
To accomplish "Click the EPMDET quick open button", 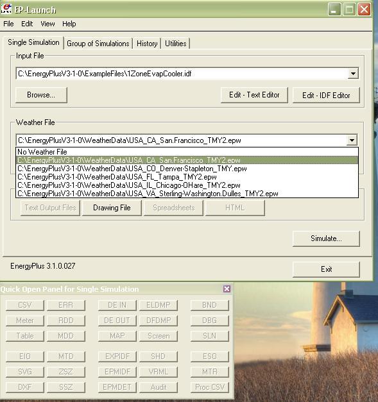I will click(x=117, y=387).
